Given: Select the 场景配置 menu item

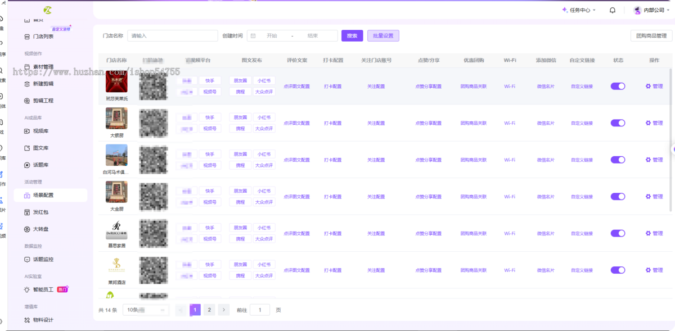Looking at the screenshot, I should pos(51,195).
